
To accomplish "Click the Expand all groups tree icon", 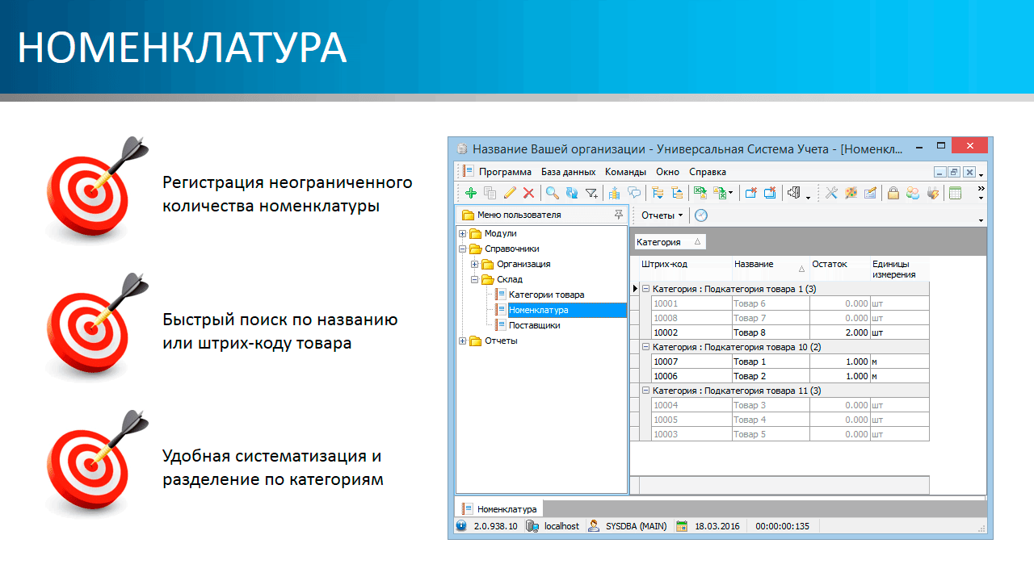I will point(658,193).
